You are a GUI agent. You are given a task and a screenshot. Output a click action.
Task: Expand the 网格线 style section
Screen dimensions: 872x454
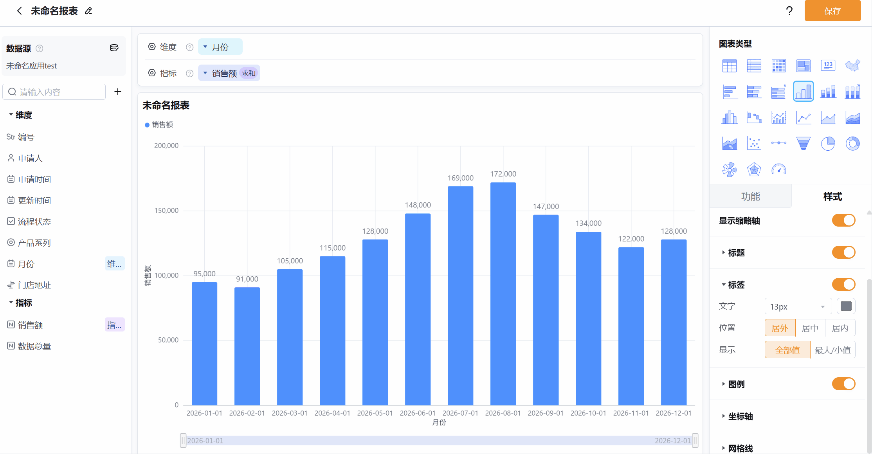724,448
